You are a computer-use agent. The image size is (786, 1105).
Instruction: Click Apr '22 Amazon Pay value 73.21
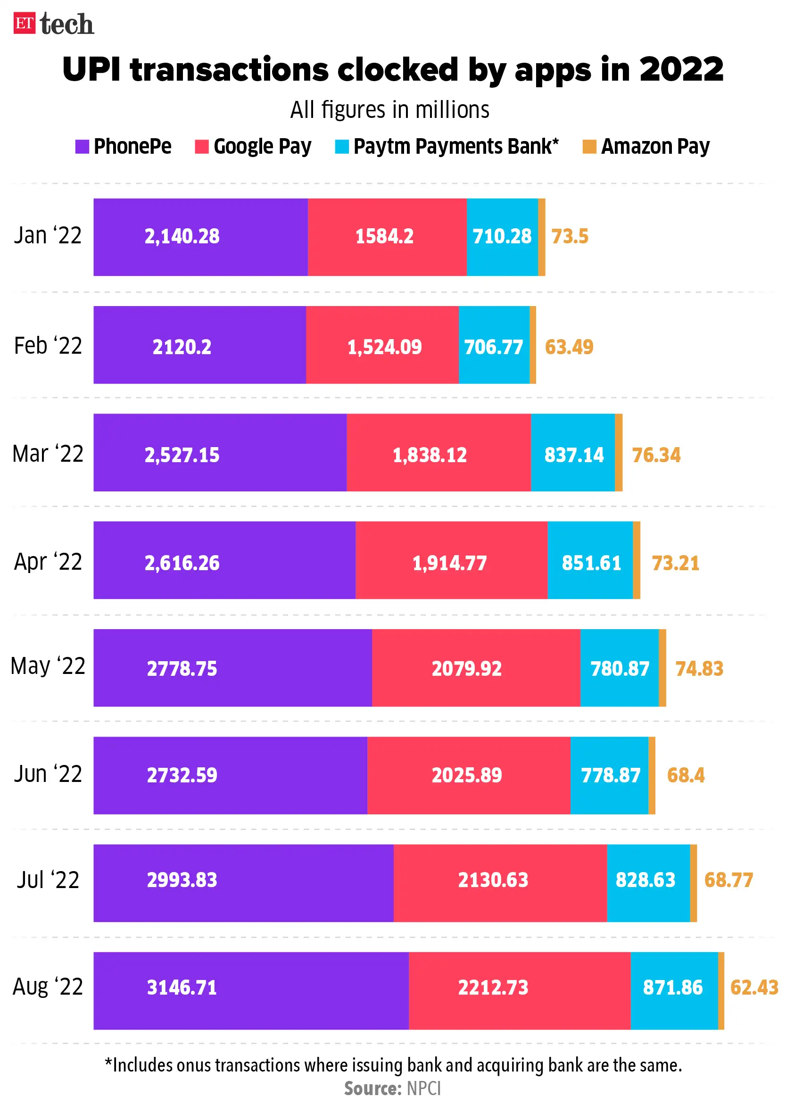coord(675,563)
